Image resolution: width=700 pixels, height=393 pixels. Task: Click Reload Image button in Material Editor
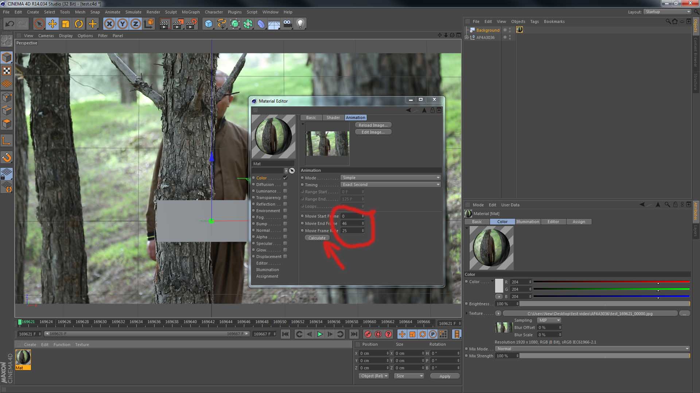(373, 125)
